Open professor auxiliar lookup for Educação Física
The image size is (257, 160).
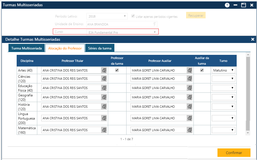[x=190, y=88]
